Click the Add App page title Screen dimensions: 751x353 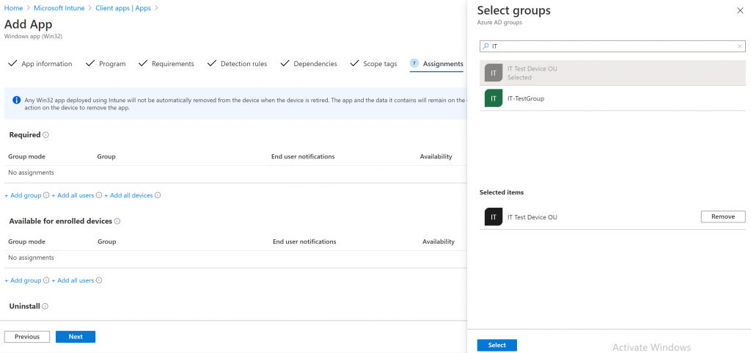point(29,24)
